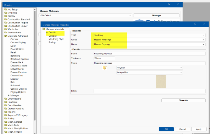
Task: Select Kick item in tree
Action: (12, 82)
